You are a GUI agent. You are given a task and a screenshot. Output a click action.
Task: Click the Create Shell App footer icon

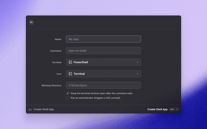30,109
